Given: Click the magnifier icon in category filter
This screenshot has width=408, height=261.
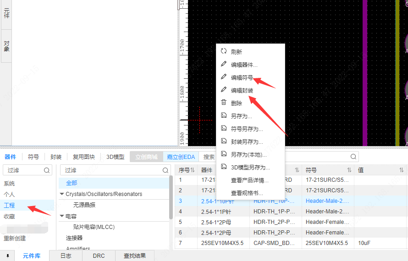Looking at the screenshot, I should click(x=165, y=170).
